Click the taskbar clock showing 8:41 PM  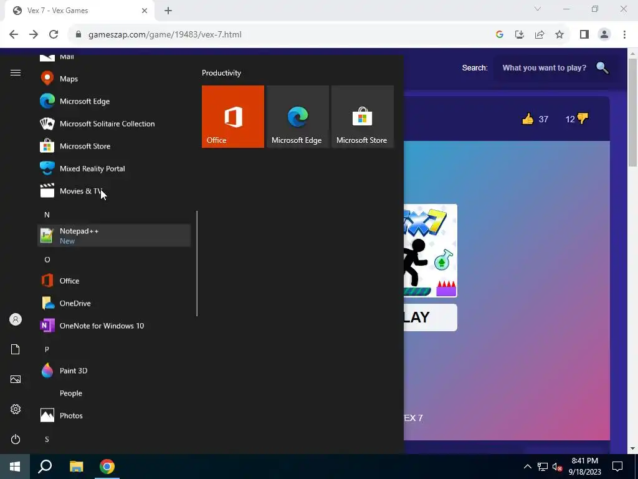click(584, 467)
